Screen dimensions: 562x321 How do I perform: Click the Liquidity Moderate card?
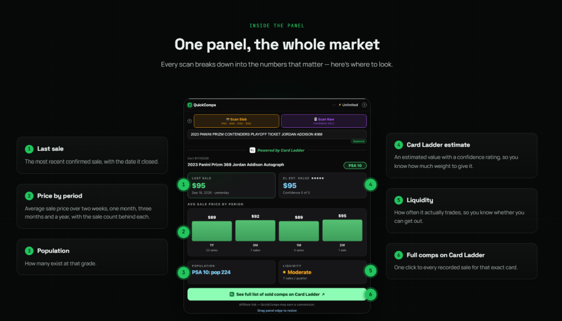tap(323, 272)
